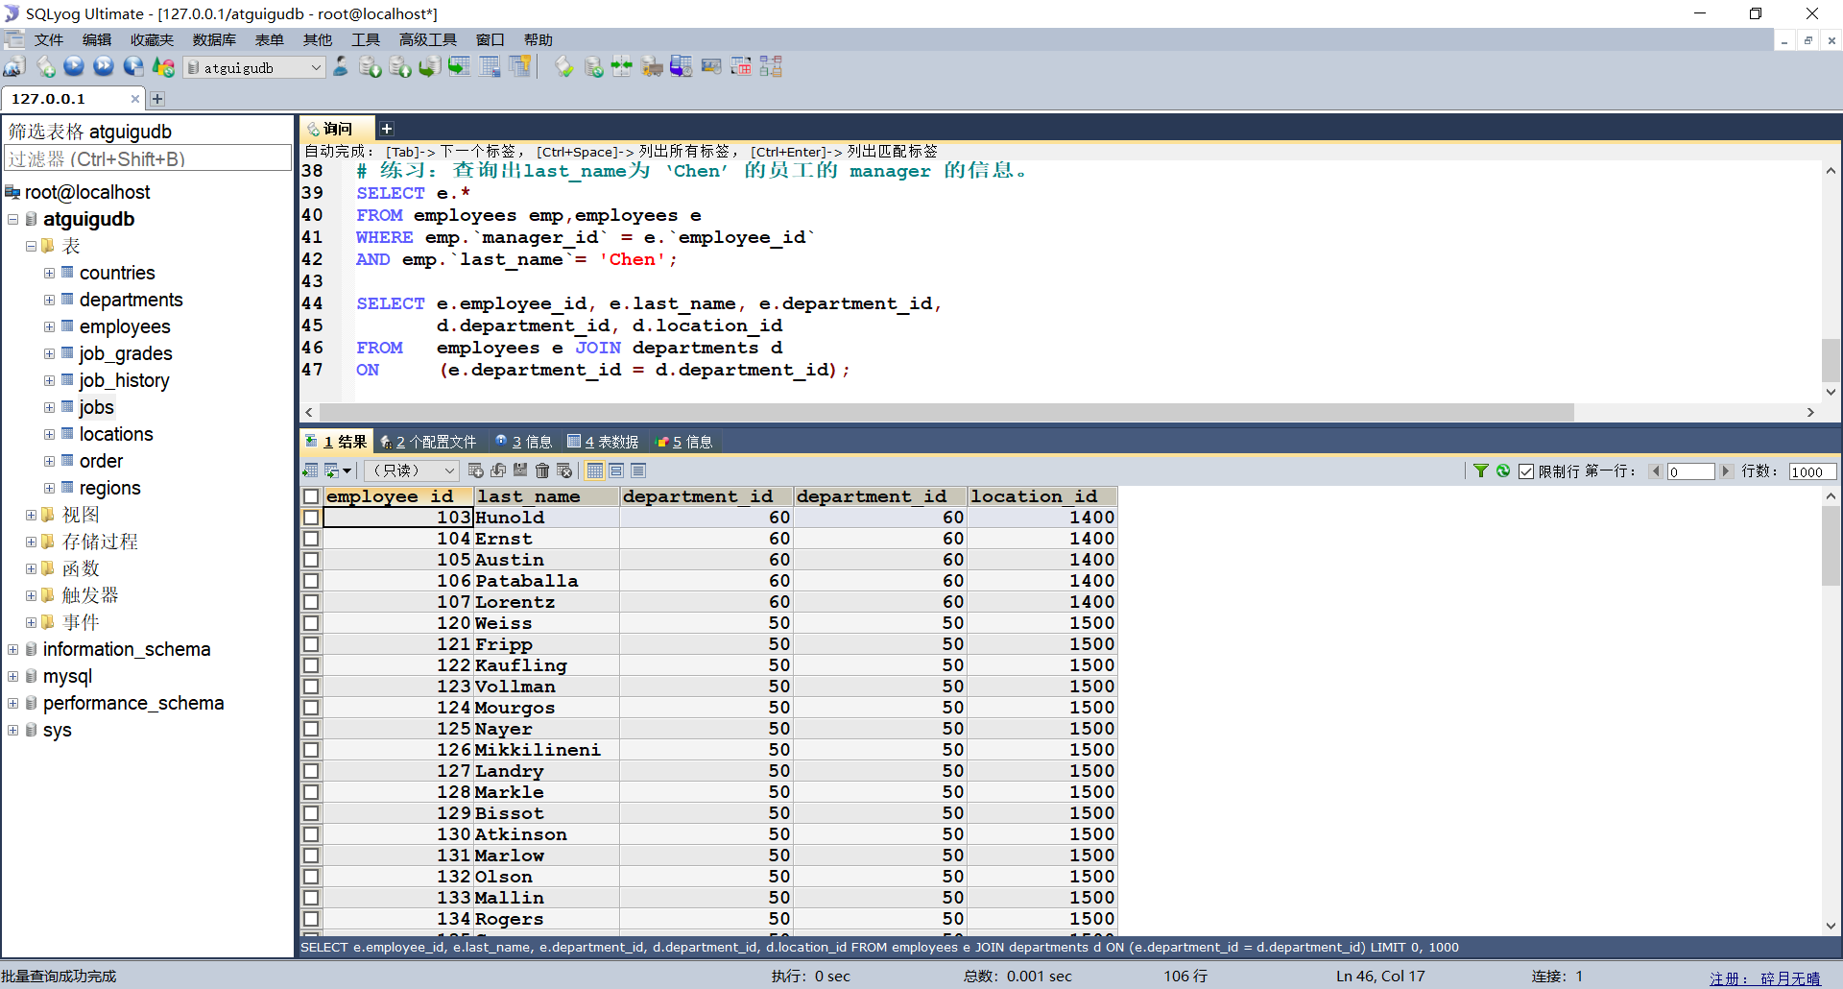Image resolution: width=1843 pixels, height=989 pixels.
Task: Execute the current query with play icon
Action: tap(74, 67)
